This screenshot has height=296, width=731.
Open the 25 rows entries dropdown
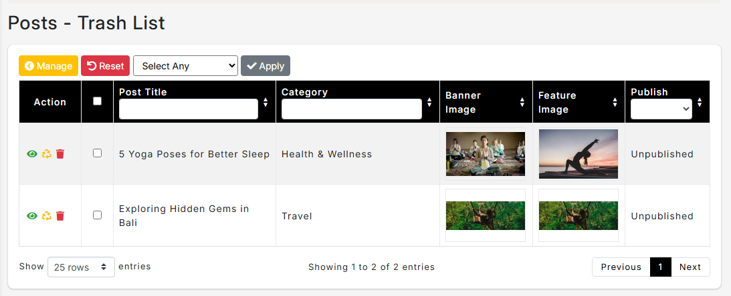[x=81, y=267]
